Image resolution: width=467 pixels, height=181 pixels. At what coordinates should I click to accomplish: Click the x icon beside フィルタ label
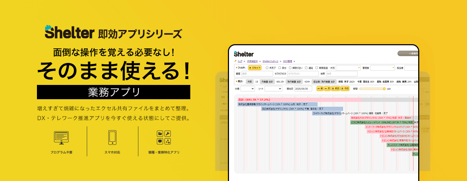[237, 68]
